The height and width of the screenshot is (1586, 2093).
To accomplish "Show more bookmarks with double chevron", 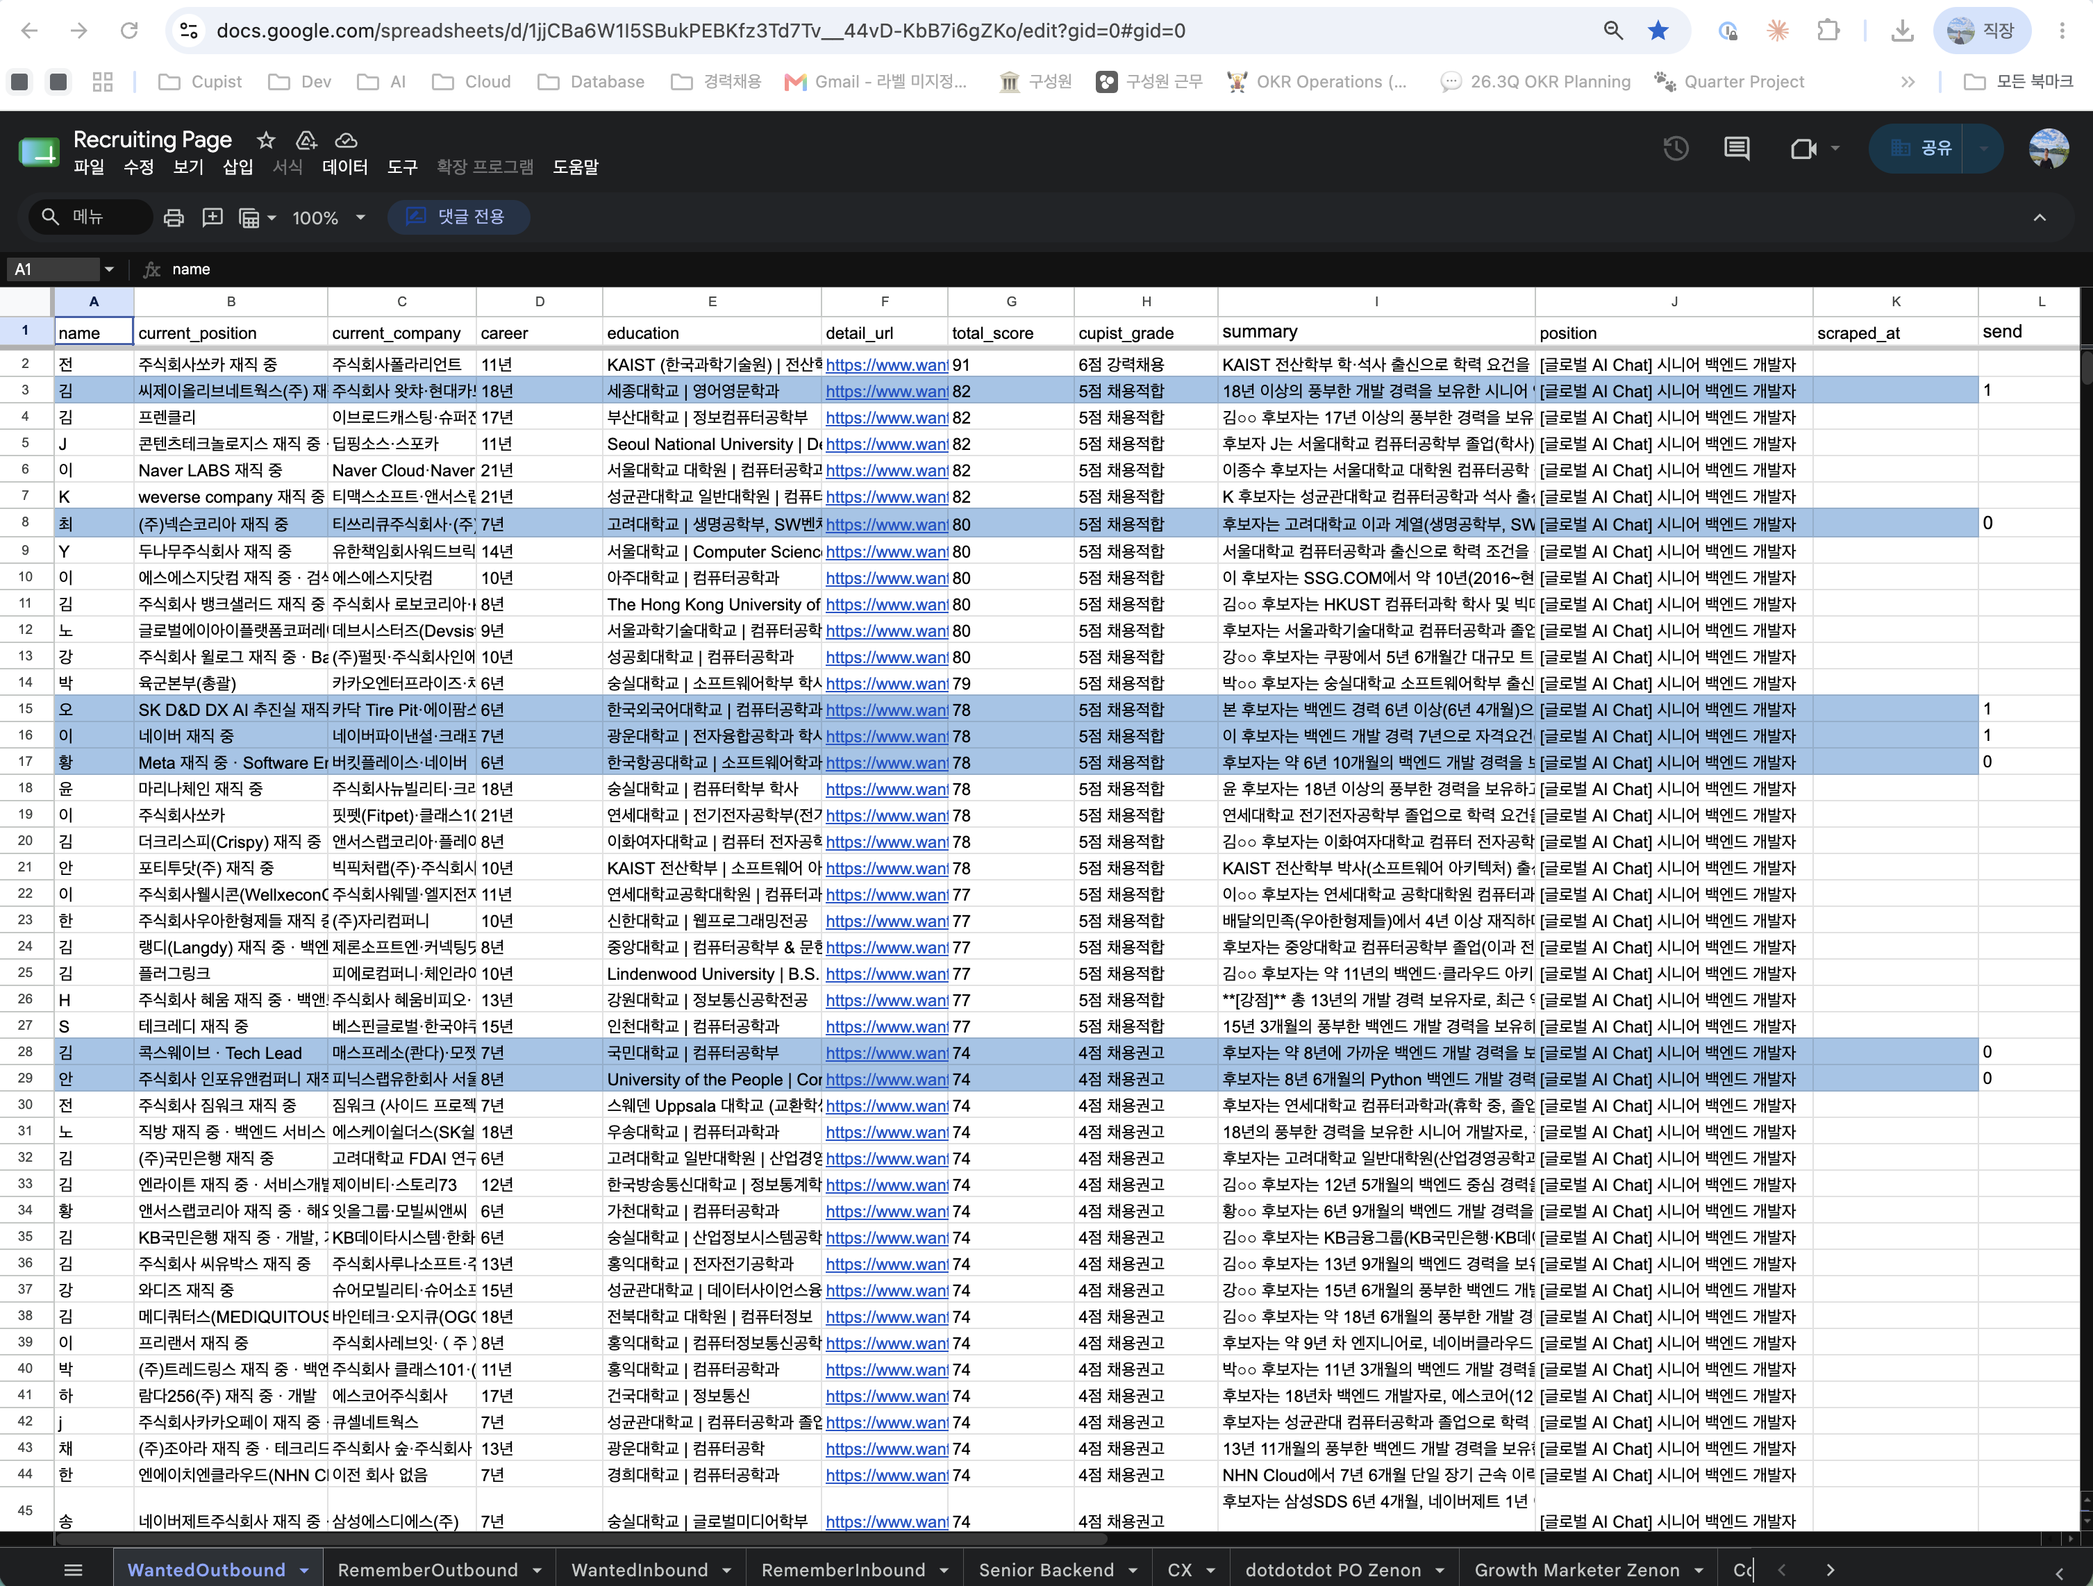I will [x=1908, y=83].
